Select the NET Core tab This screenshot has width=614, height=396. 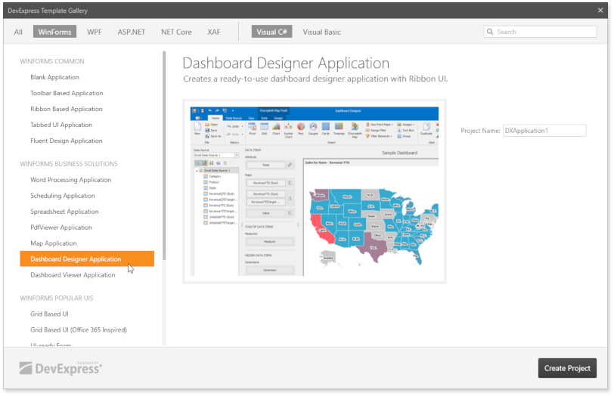pyautogui.click(x=176, y=32)
